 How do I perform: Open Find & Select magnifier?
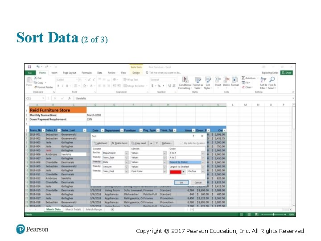[272, 83]
